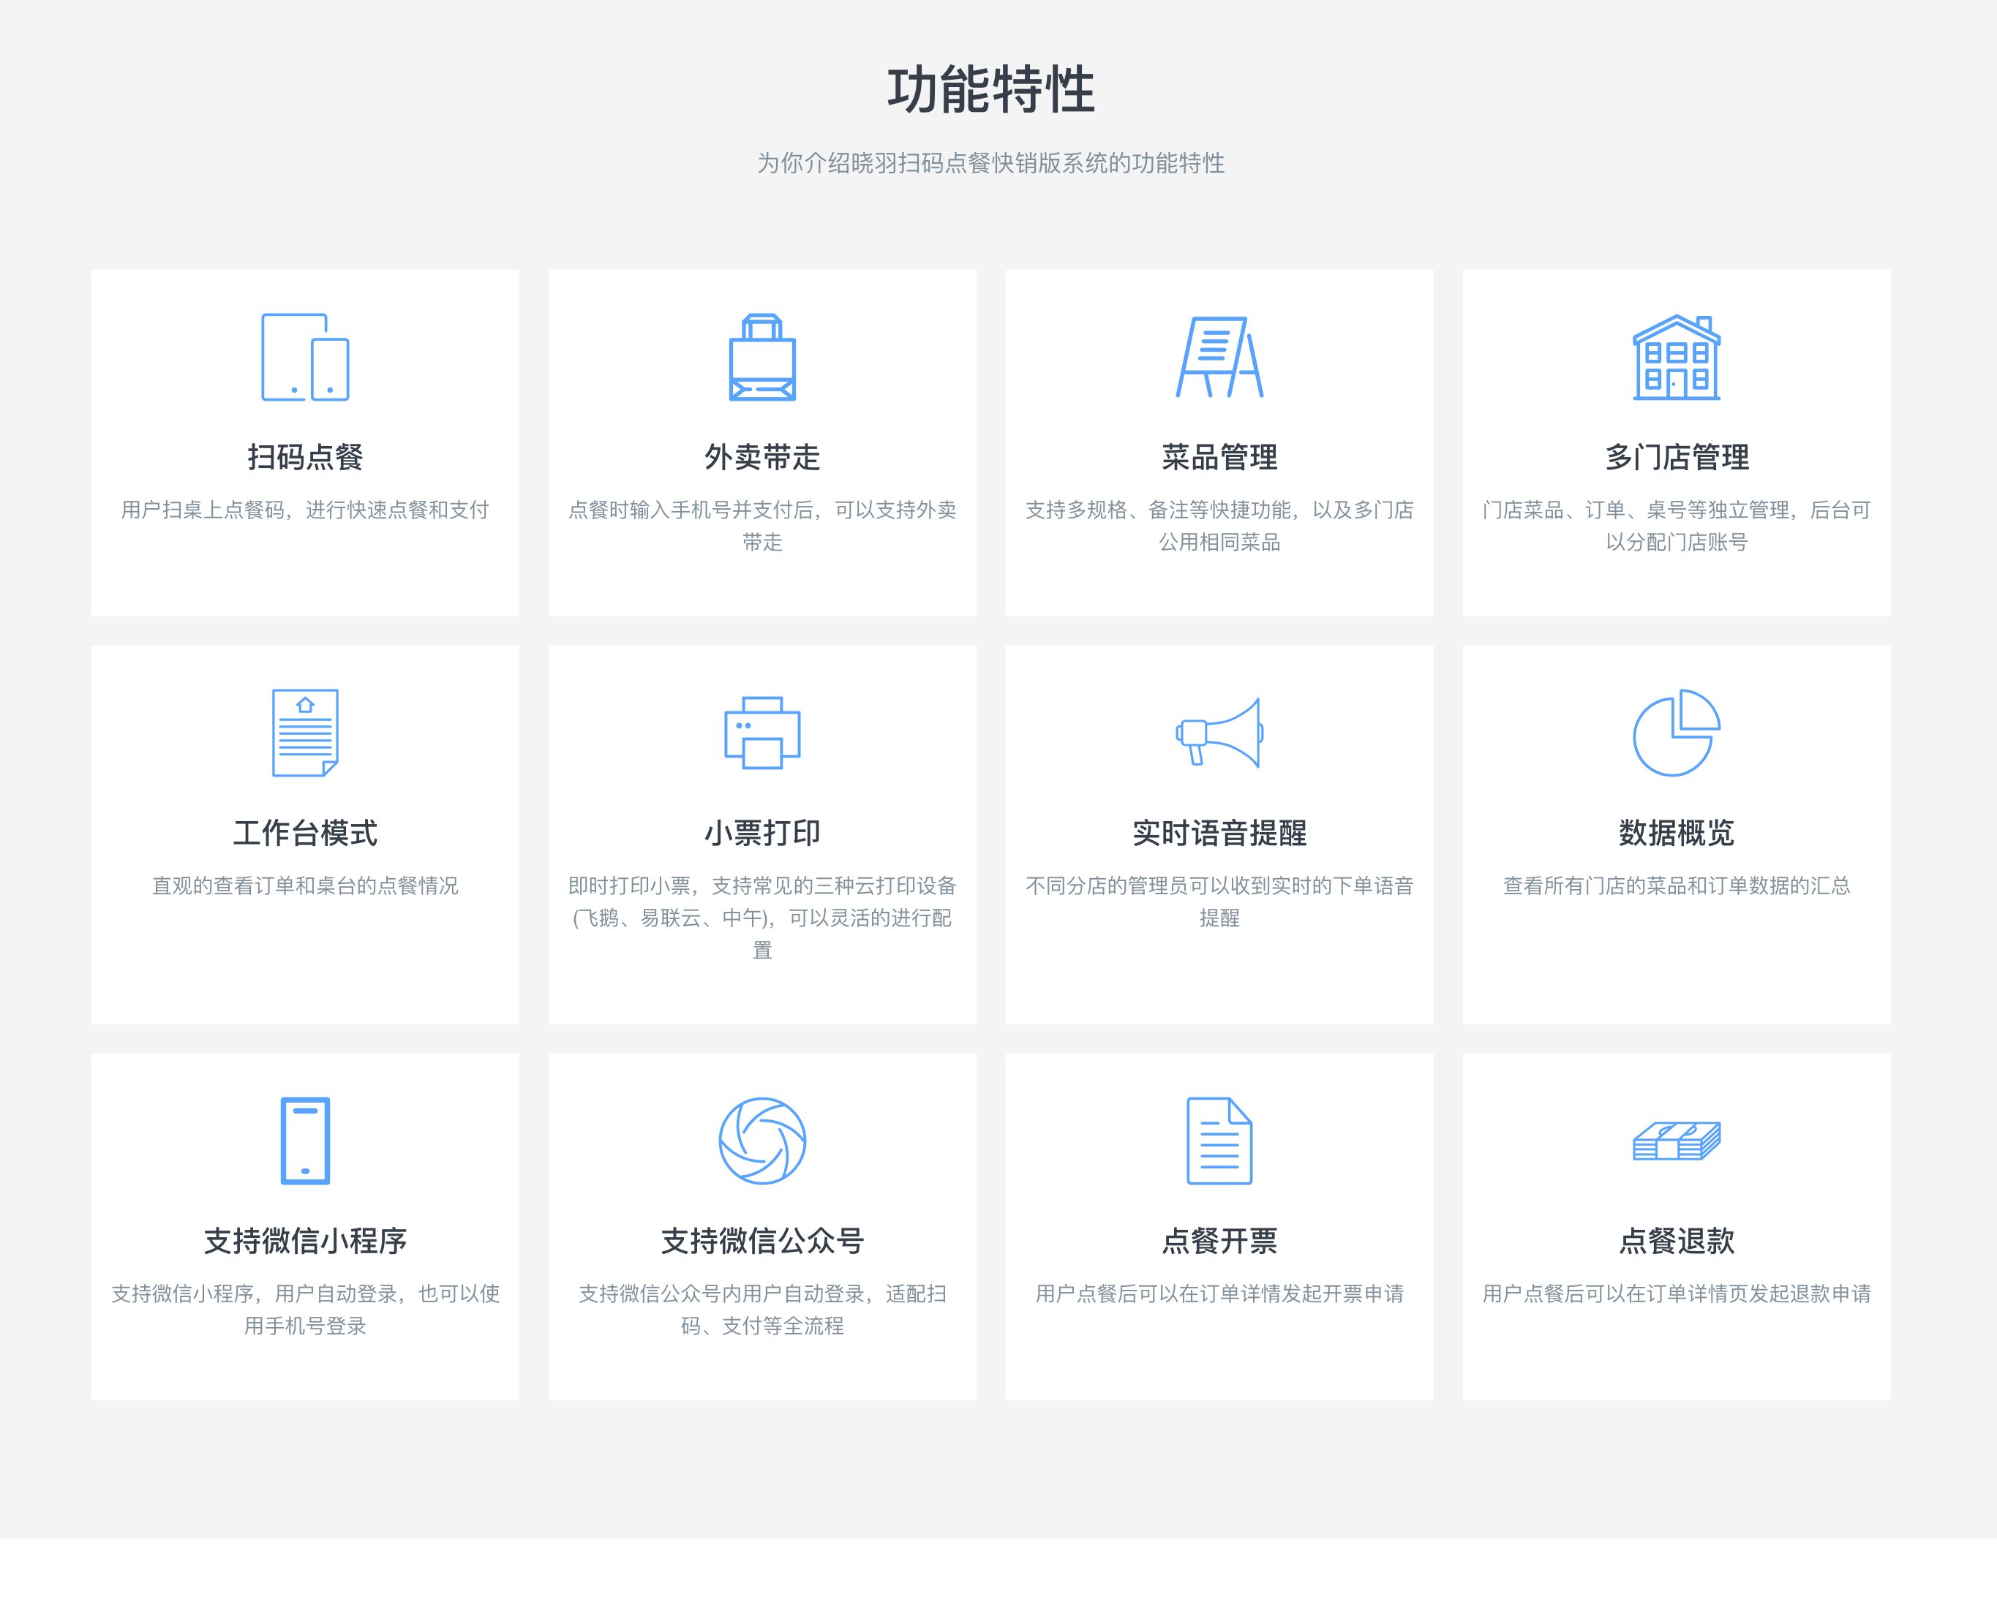
Task: Click the building icon for 多门店管理
Action: (x=1677, y=357)
